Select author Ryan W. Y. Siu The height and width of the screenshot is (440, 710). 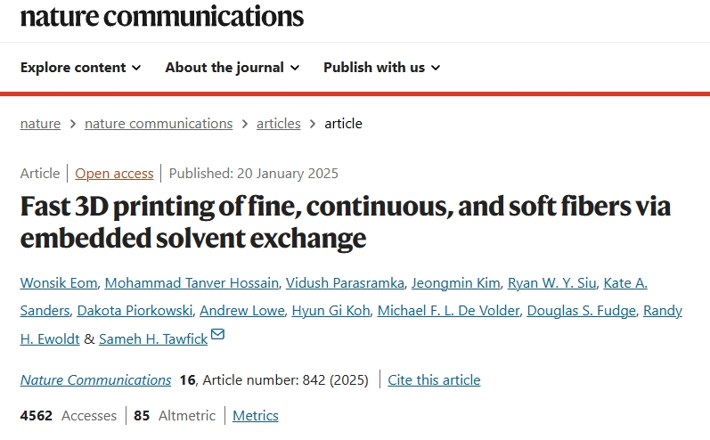(551, 283)
